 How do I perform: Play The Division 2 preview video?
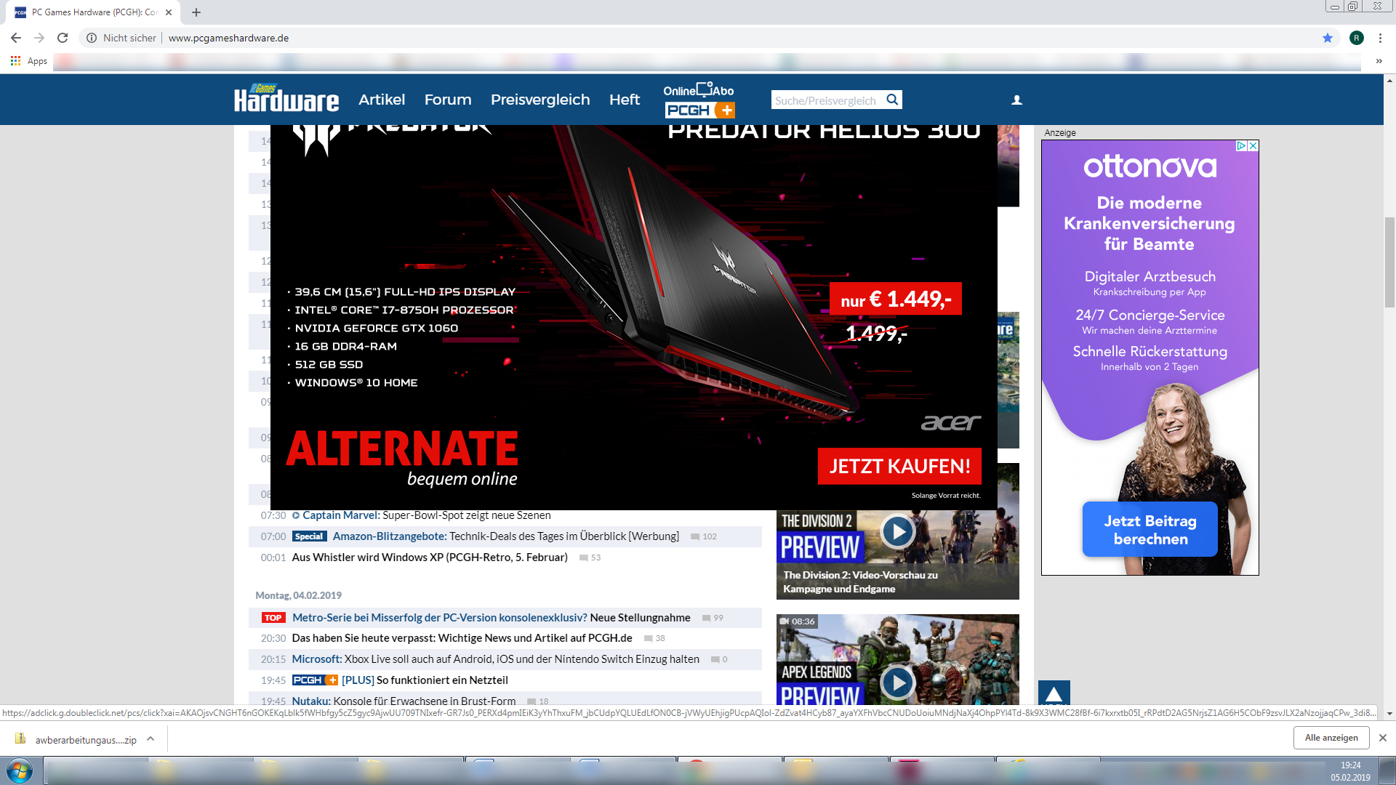click(x=898, y=532)
